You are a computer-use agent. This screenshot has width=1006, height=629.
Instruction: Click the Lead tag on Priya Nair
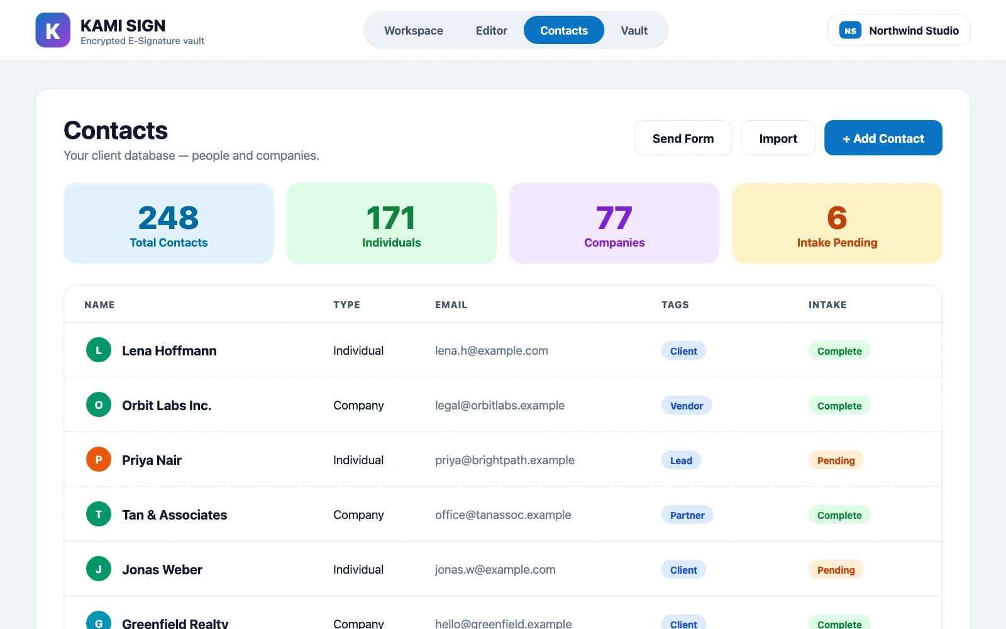(x=681, y=460)
